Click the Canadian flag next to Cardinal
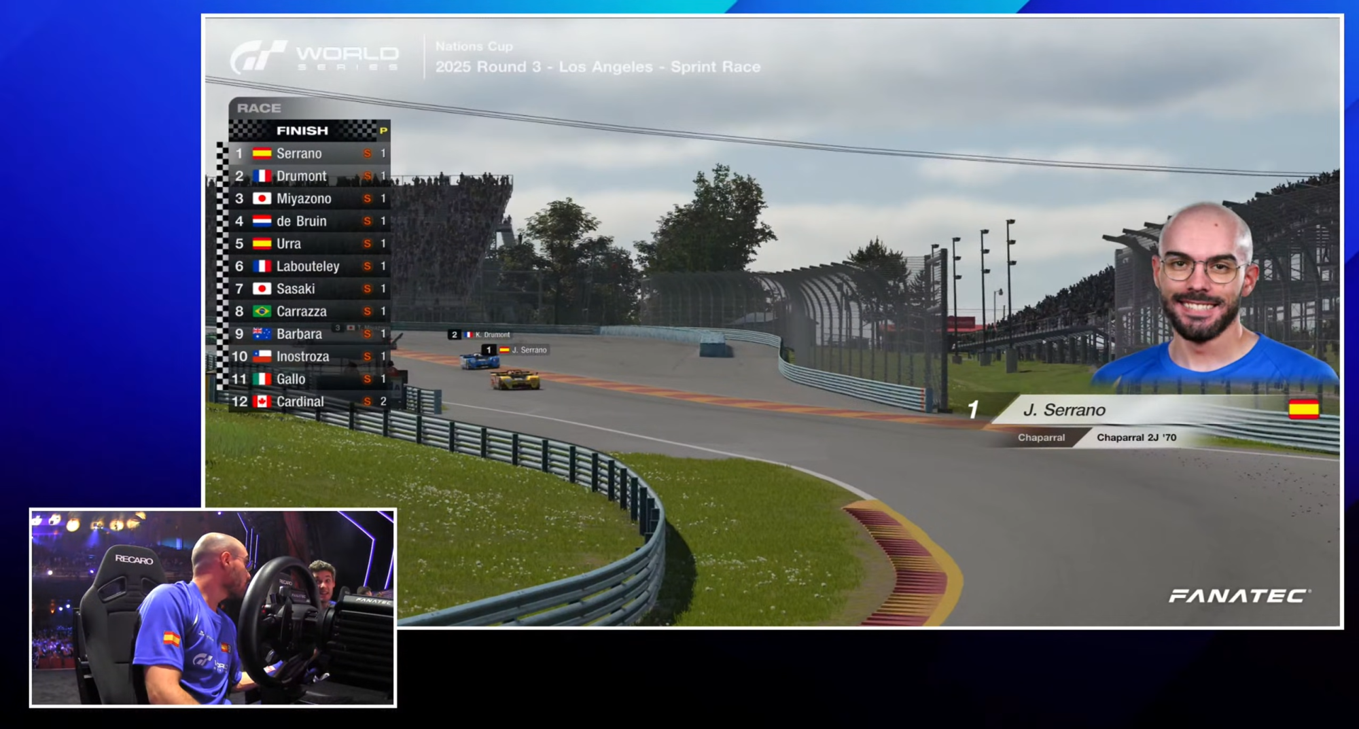1359x729 pixels. click(262, 402)
